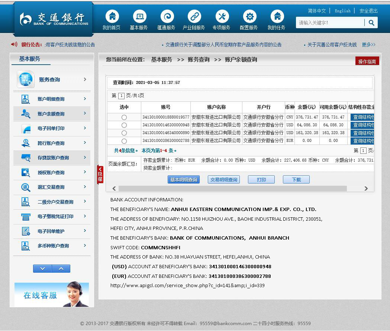Image resolution: width=390 pixels, height=331 pixels.
Task: Click 打印 button
Action: (261, 179)
